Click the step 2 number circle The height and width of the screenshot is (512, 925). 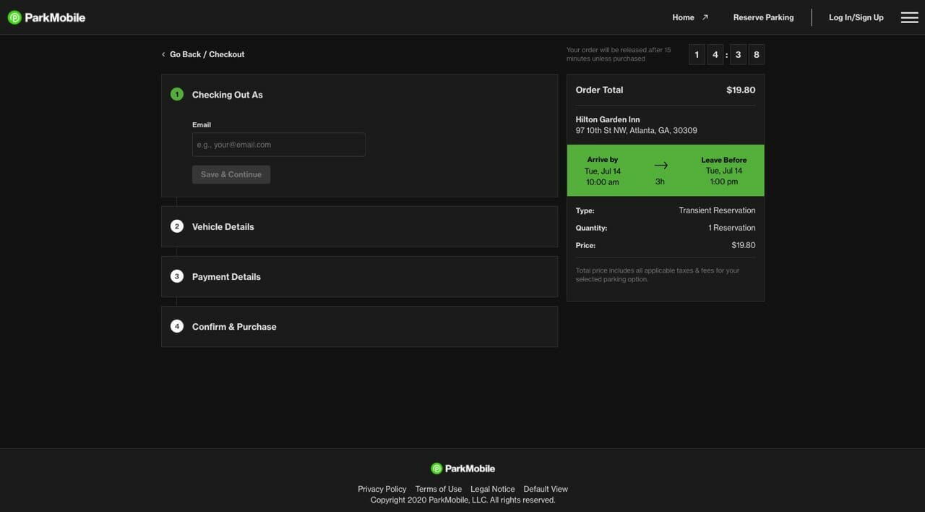177,226
